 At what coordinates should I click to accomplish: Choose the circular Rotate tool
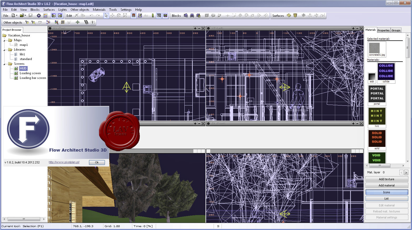(x=119, y=15)
